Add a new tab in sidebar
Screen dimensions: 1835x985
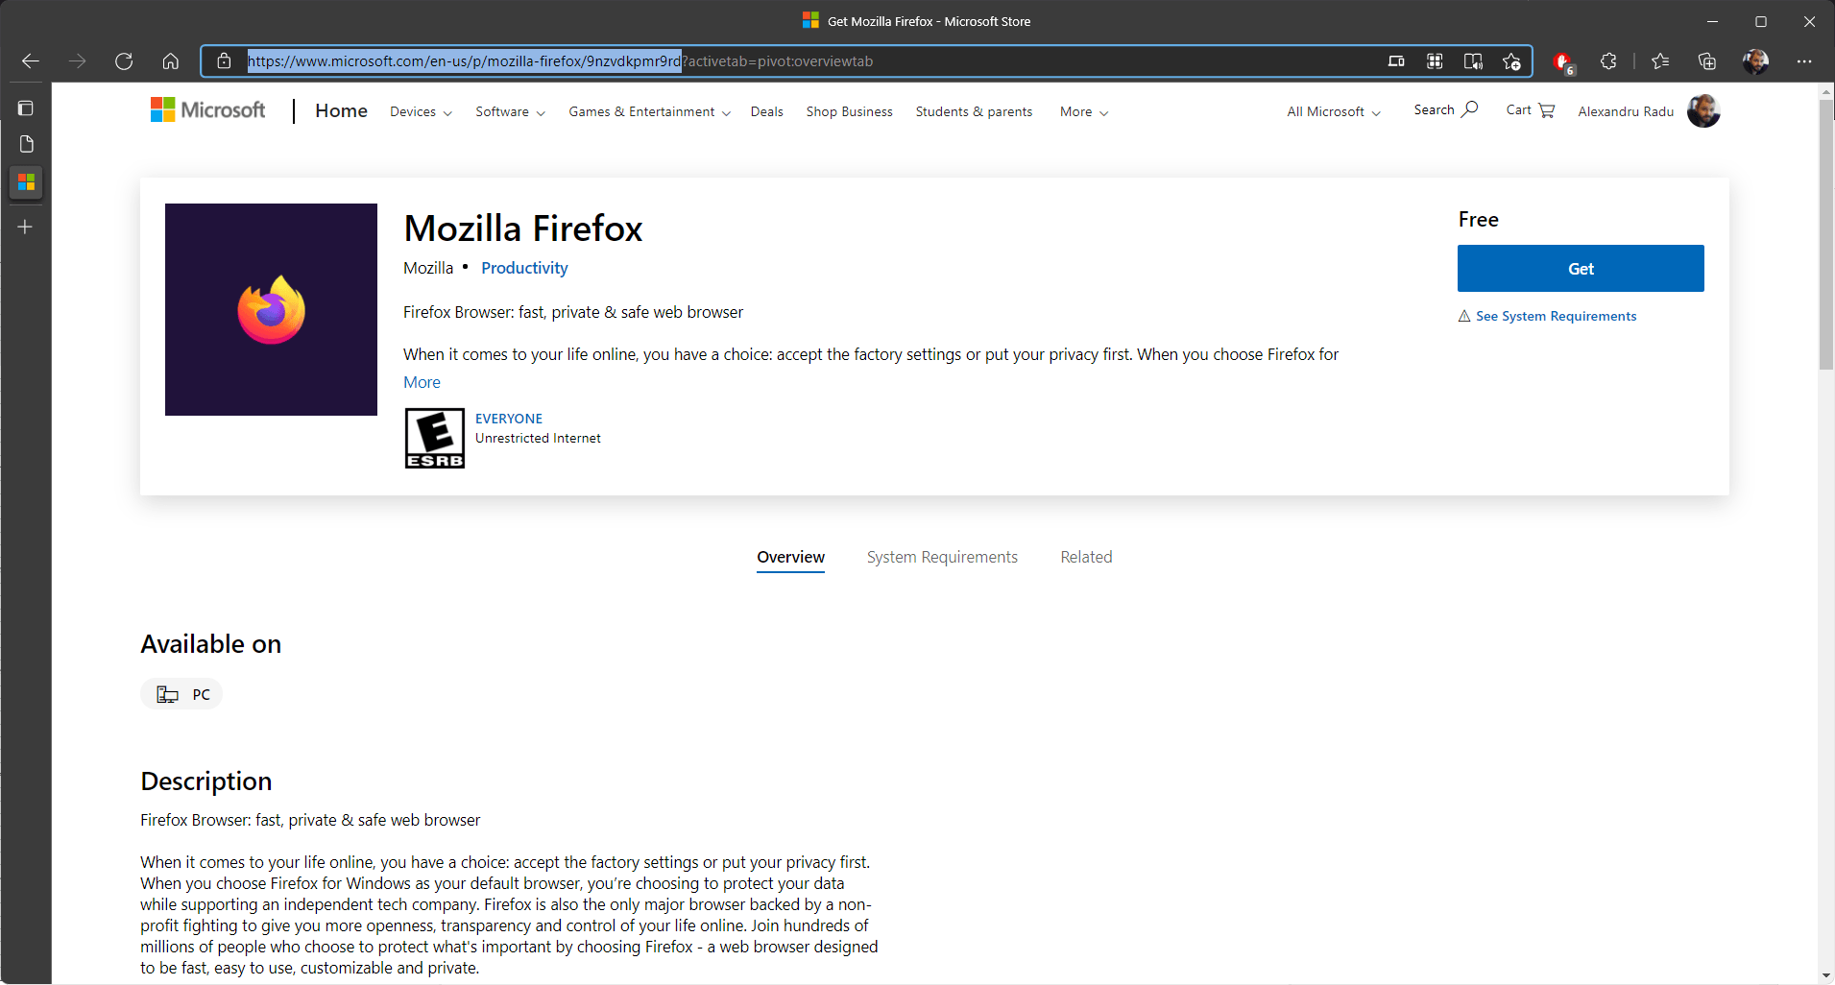(x=26, y=227)
